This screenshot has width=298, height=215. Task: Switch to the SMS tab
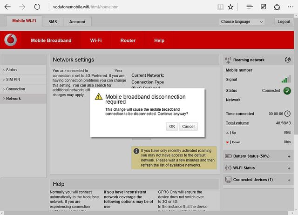[53, 22]
